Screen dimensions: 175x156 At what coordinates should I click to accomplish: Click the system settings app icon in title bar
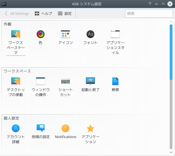(4, 4)
